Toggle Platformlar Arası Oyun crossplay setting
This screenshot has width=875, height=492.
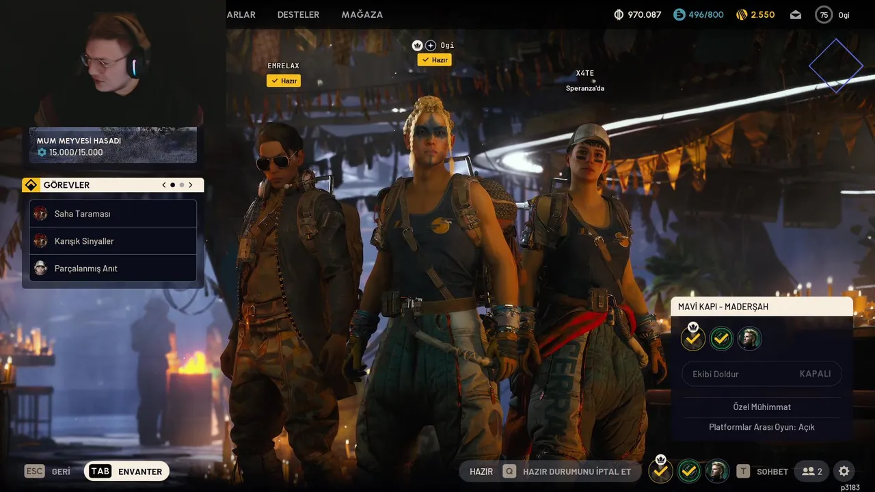[762, 427]
